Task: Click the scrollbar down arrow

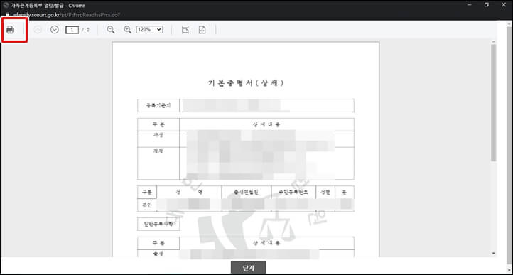Action: pos(493,254)
